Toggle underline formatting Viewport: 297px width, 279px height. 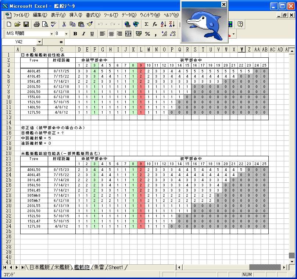tap(92, 34)
